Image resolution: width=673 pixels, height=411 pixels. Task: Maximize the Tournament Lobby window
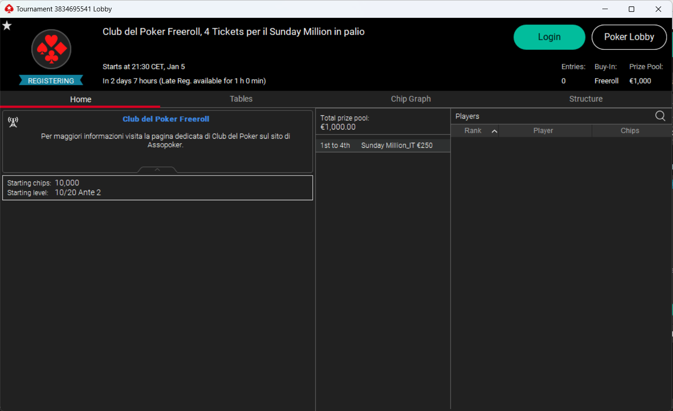pyautogui.click(x=632, y=9)
